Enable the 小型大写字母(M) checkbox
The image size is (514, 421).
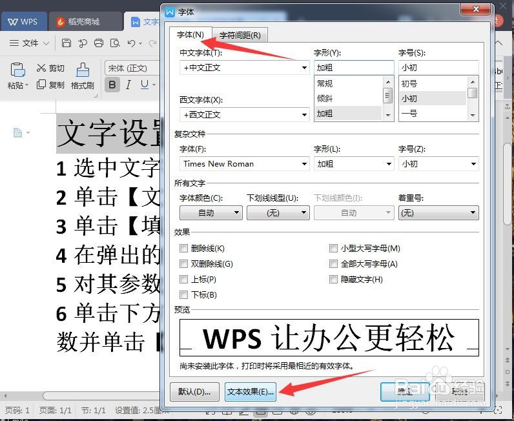point(333,248)
